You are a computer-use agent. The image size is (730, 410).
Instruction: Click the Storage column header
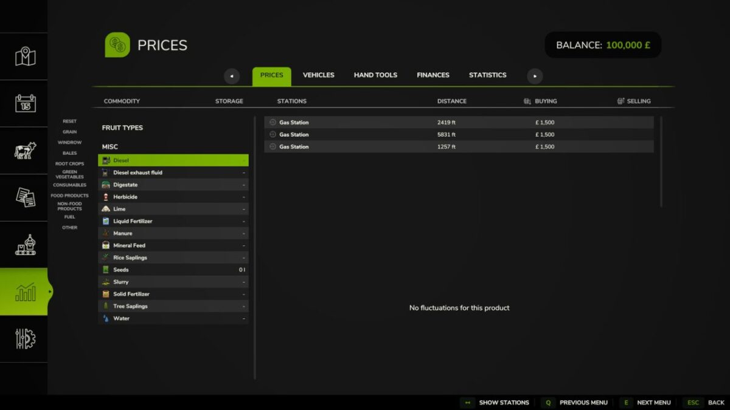[229, 101]
